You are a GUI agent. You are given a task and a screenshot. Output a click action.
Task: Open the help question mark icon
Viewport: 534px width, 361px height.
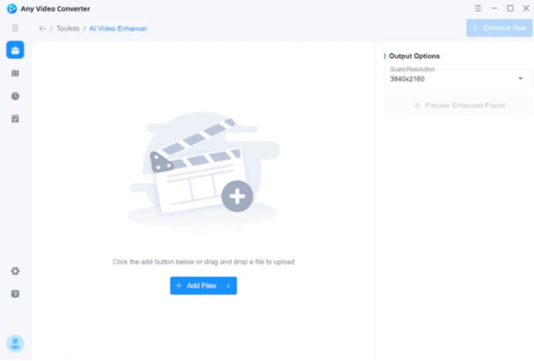pyautogui.click(x=15, y=294)
